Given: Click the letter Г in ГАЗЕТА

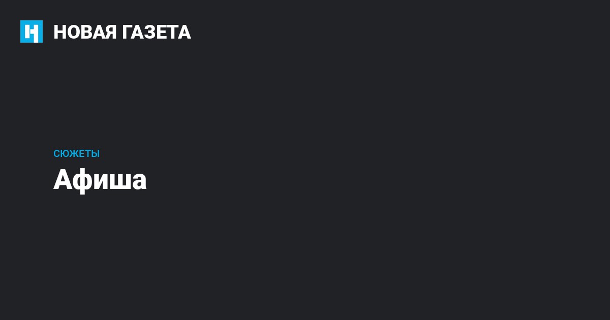Looking at the screenshot, I should pos(126,32).
